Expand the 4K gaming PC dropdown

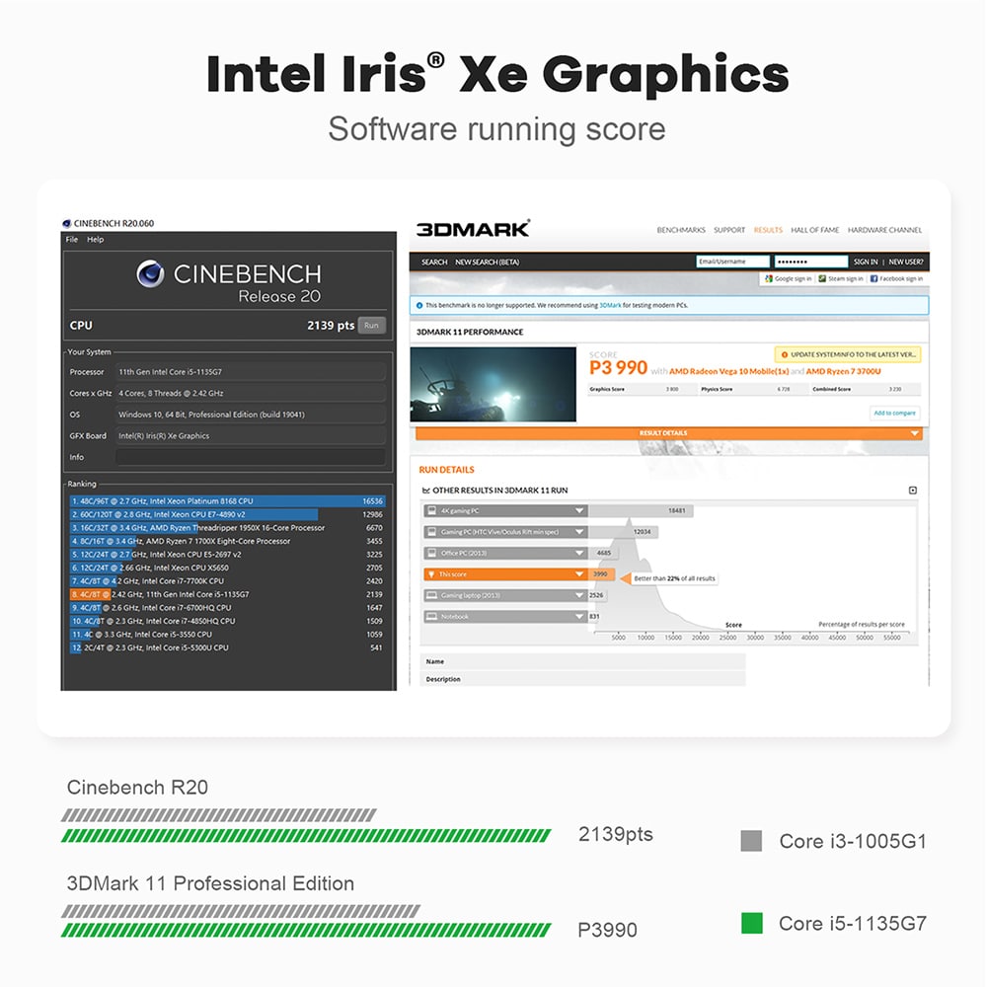579,511
